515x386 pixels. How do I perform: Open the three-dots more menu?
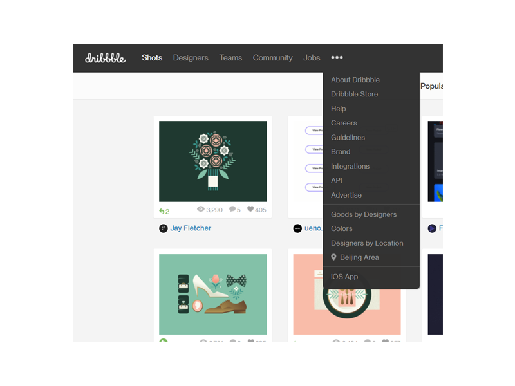click(x=337, y=58)
